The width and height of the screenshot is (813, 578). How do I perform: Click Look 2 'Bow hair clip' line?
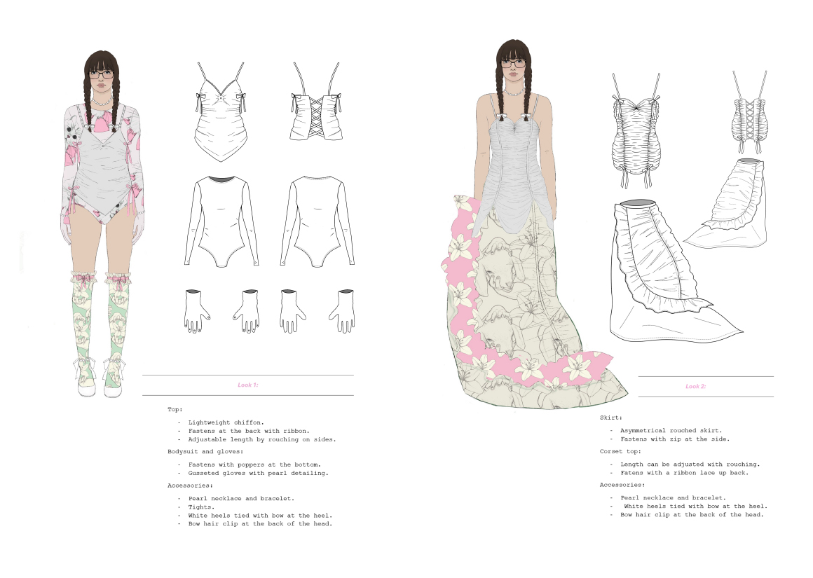click(x=692, y=515)
